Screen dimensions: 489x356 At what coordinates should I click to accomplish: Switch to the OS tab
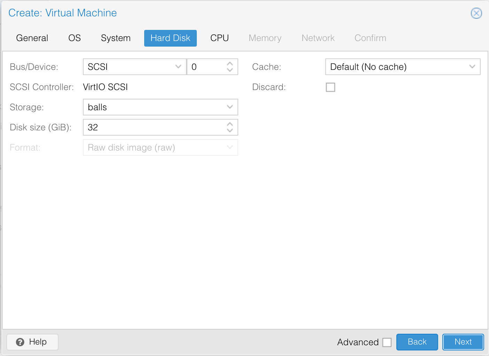(x=74, y=38)
